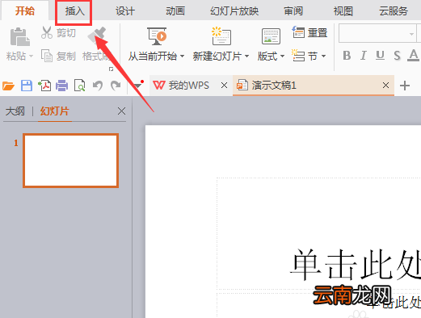The image size is (421, 318).
Task: Click the redo arrow icon
Action: (116, 86)
